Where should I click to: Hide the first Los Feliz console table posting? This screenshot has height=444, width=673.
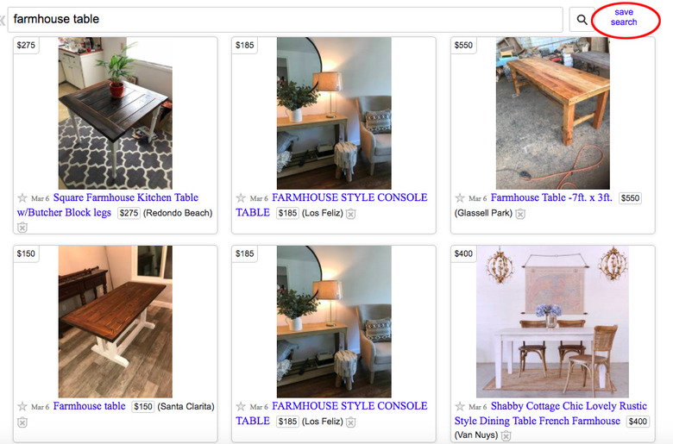click(350, 213)
